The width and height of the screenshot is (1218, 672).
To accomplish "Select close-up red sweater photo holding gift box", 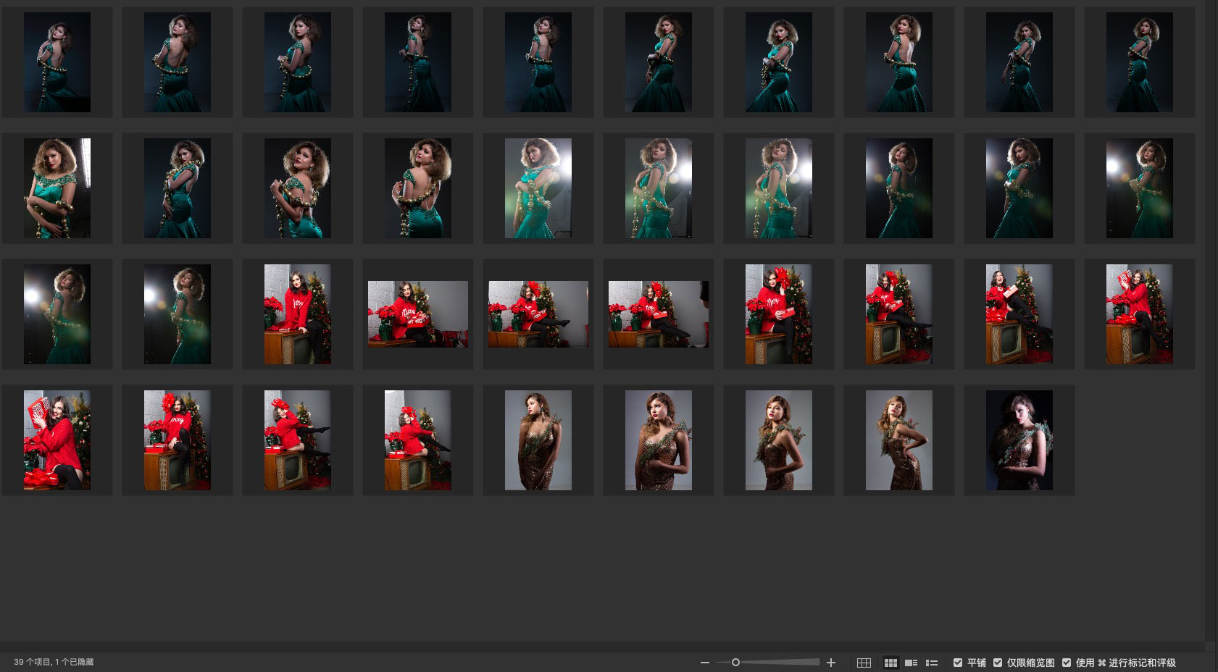I will 57,440.
